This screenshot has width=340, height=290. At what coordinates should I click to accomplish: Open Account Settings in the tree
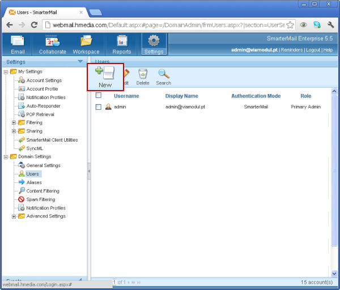pyautogui.click(x=44, y=80)
